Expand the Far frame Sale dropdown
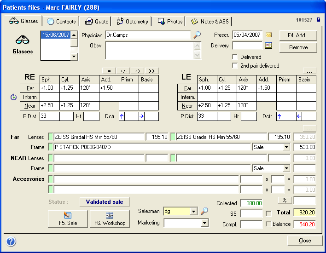Screen dimensions: 326x253 [286, 147]
